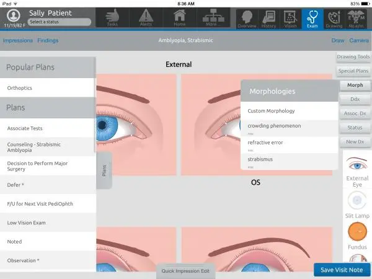
Task: Open Drawing Tools button
Action: click(x=353, y=57)
